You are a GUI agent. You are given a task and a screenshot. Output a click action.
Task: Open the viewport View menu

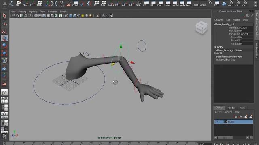tap(13, 12)
